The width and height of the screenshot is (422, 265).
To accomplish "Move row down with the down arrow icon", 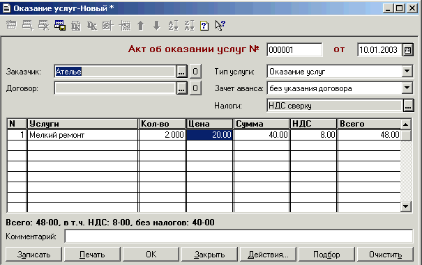I will (156, 26).
